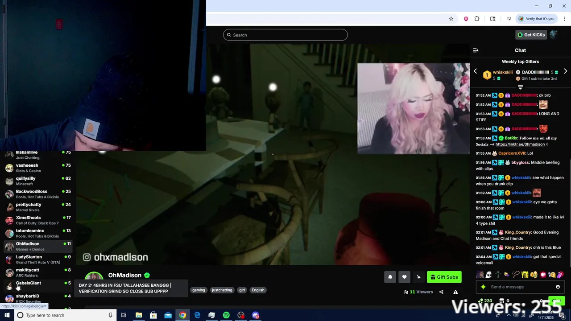Open the quillysilly channel in sidebar
This screenshot has height=321, width=571.
point(37,181)
